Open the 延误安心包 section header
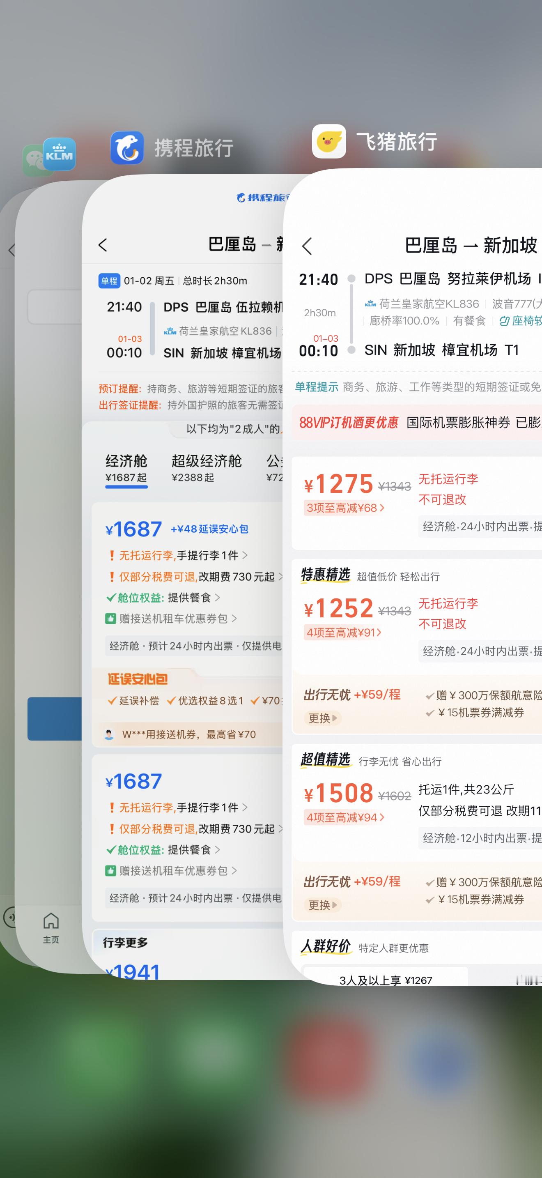Image resolution: width=542 pixels, height=1178 pixels. pos(138,679)
